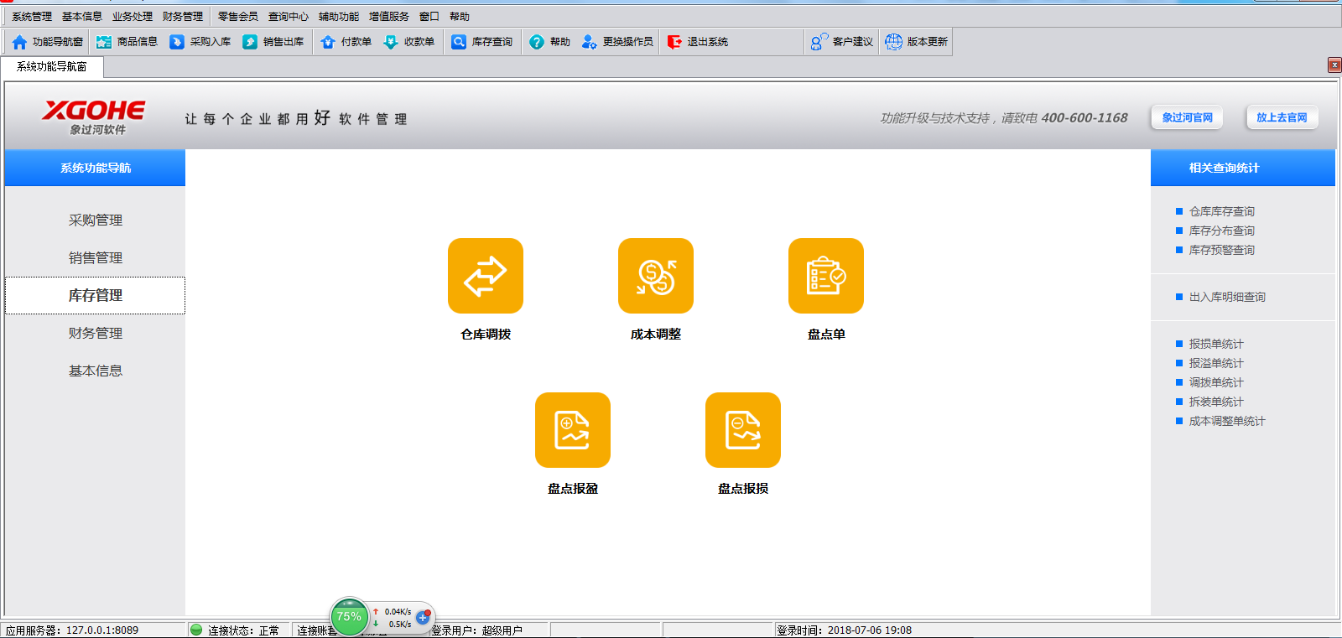Select 财务管理 in the navigation sidebar
Screen dimensions: 1342x638
(x=96, y=334)
